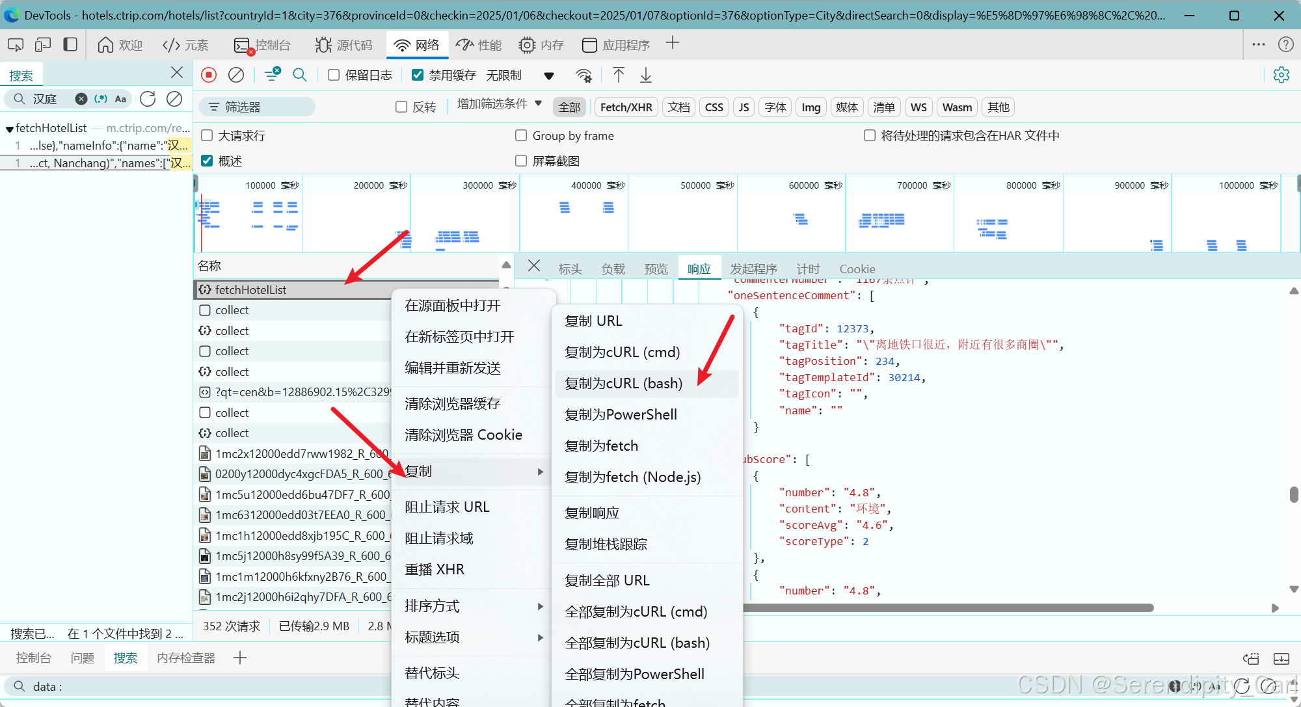Image resolution: width=1301 pixels, height=707 pixels.
Task: Click the import HAR upload arrow icon
Action: tap(619, 75)
